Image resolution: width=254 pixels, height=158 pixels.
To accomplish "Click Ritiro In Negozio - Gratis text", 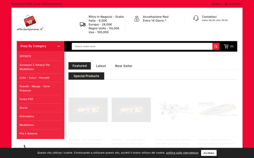I will 106,16.
